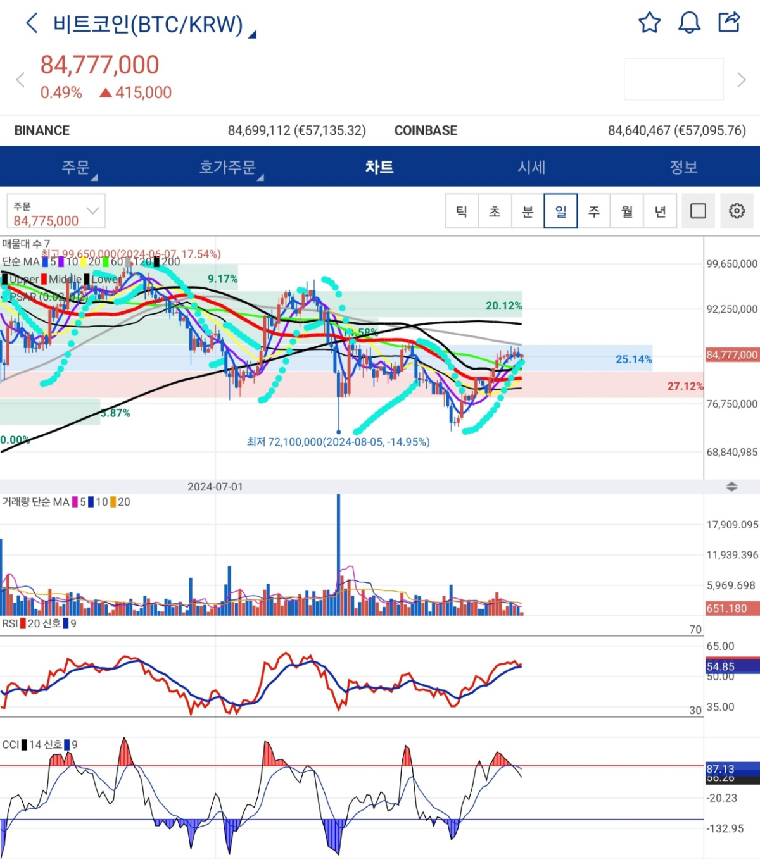Viewport: 760px width, 862px height.
Task: Switch to 주 (weekly) chart interval
Action: (594, 211)
